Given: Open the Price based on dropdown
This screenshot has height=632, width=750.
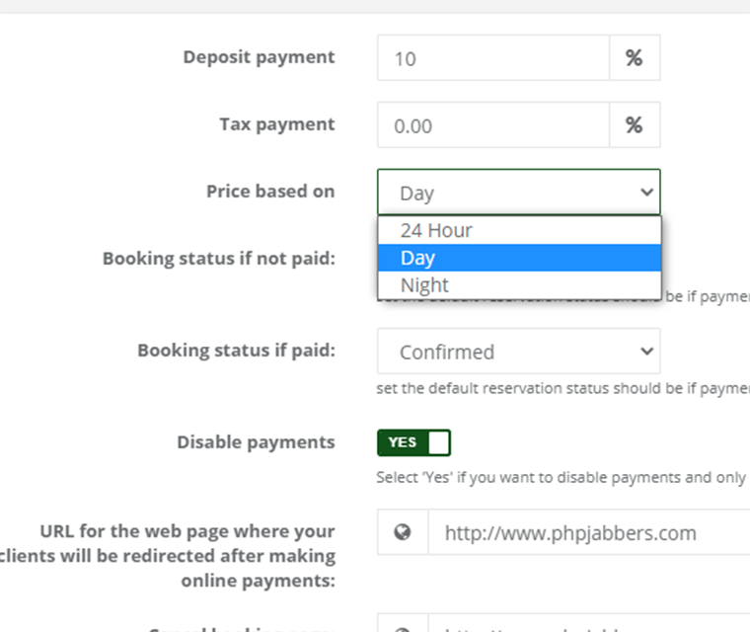Looking at the screenshot, I should pyautogui.click(x=519, y=192).
